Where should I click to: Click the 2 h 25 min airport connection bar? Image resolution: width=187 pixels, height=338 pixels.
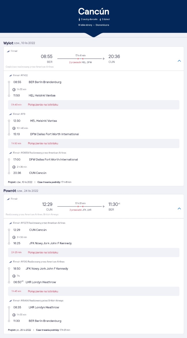pyautogui.click(x=93, y=253)
